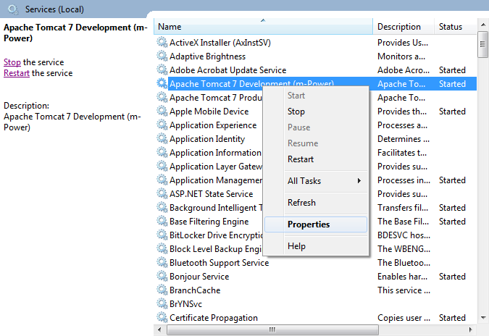Select the Adaptive Brightness row name
This screenshot has width=489, height=336.
[207, 56]
